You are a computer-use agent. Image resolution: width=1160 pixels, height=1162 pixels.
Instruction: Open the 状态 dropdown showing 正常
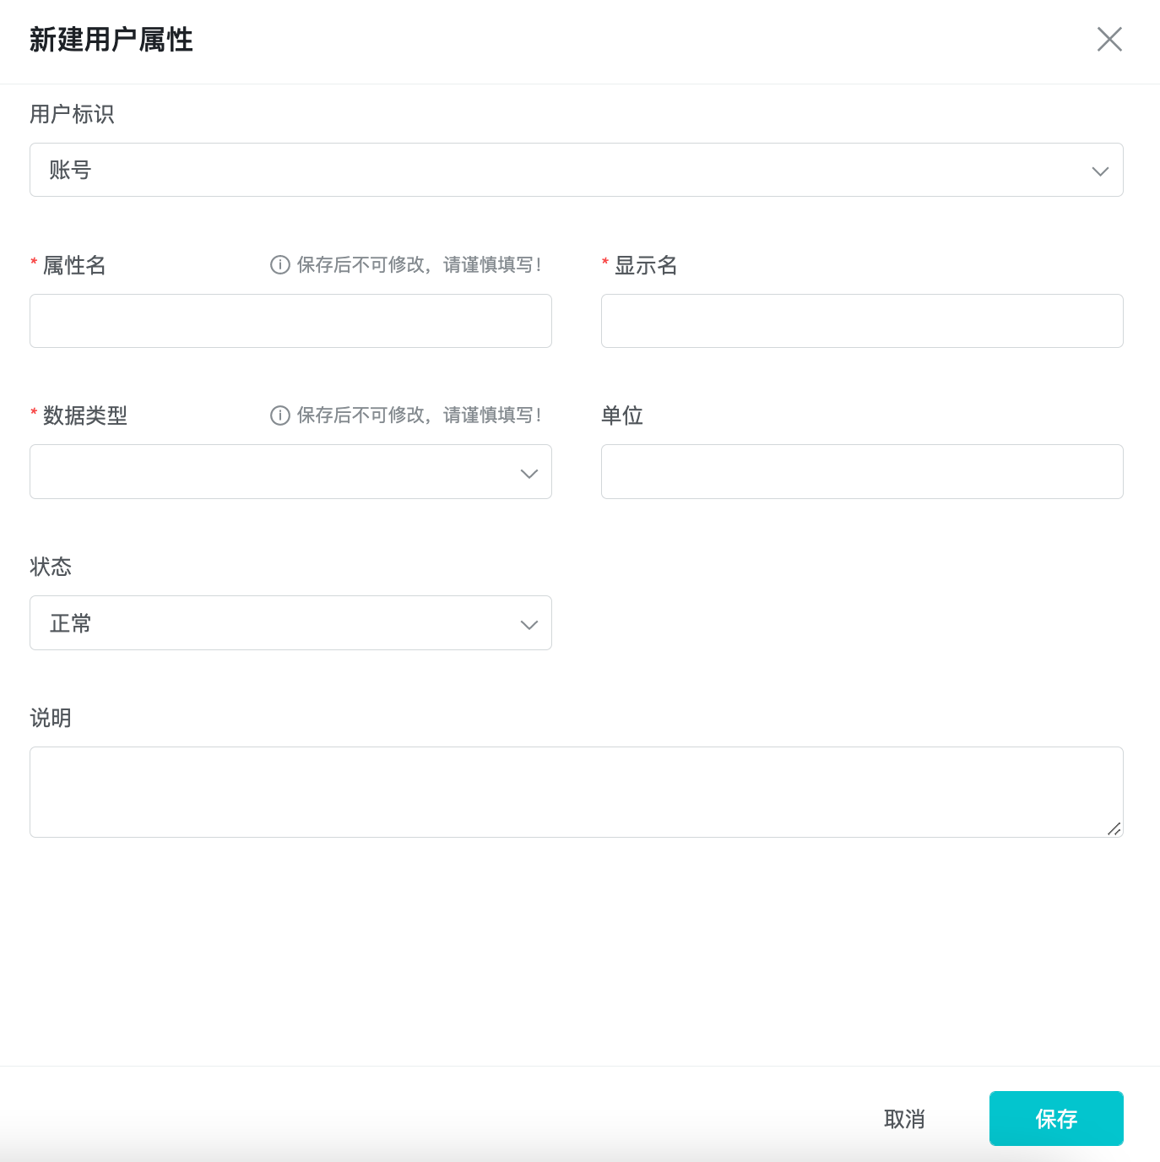pyautogui.click(x=290, y=622)
